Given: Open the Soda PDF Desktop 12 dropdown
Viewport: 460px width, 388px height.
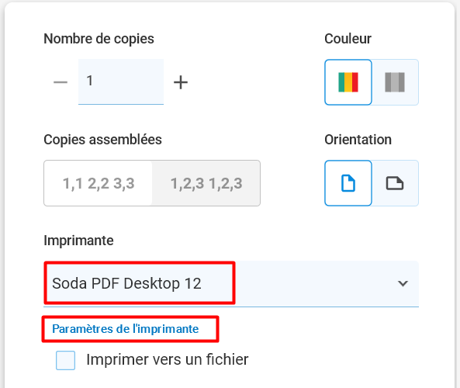Looking at the screenshot, I should tap(231, 283).
